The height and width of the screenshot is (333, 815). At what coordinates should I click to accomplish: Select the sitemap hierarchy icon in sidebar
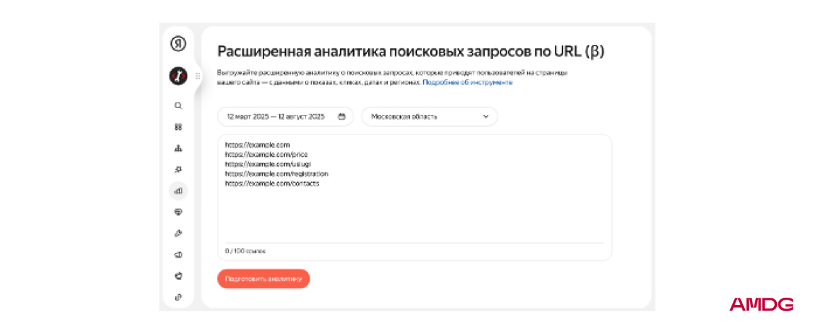tap(178, 148)
